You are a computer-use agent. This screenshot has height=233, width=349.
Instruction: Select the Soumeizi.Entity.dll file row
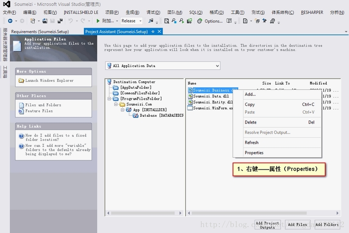click(x=213, y=102)
